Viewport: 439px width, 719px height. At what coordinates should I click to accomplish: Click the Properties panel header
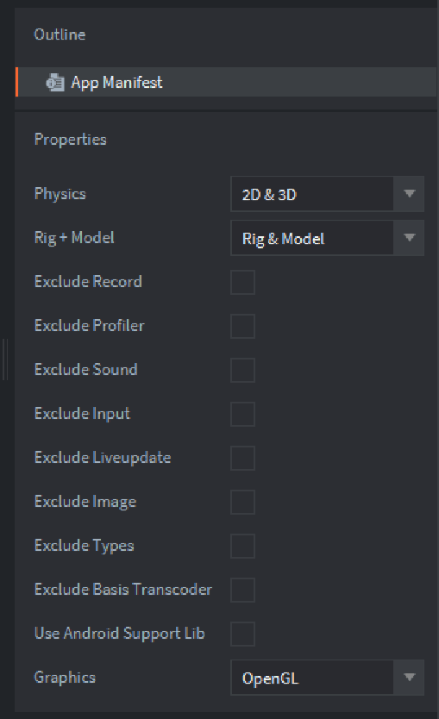pos(70,139)
